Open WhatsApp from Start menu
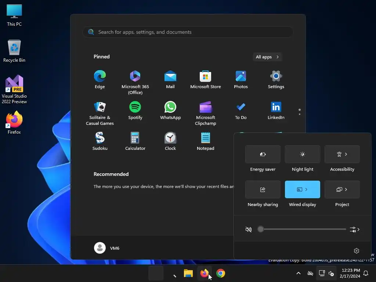The image size is (376, 282). [x=170, y=111]
